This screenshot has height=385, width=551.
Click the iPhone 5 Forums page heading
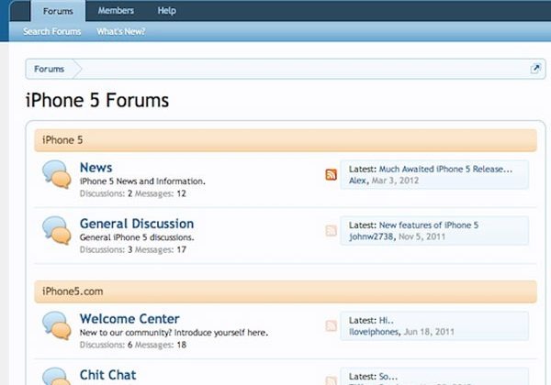click(97, 100)
